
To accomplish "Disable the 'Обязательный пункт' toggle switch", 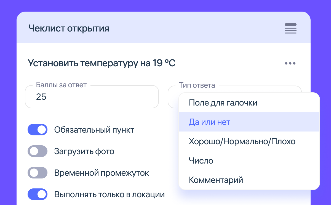I will (x=38, y=130).
